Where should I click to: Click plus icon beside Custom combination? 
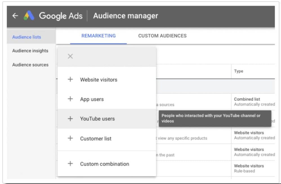pos(70,163)
